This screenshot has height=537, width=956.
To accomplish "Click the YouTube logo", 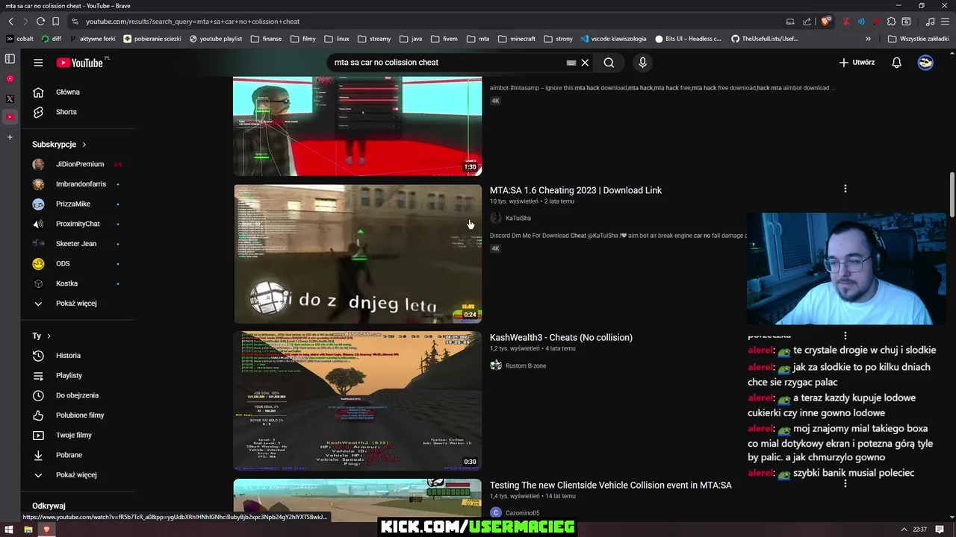I will (x=79, y=63).
